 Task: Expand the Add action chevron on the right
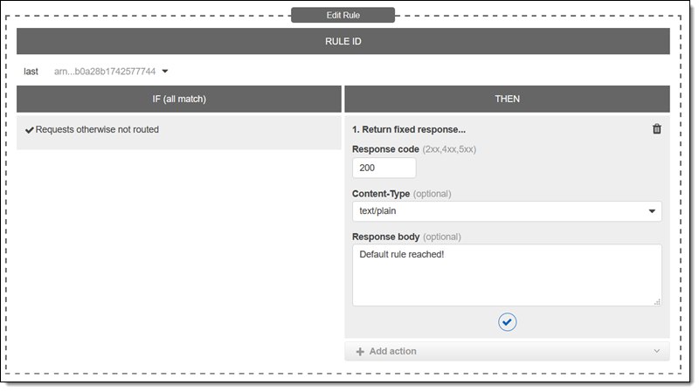click(x=657, y=351)
